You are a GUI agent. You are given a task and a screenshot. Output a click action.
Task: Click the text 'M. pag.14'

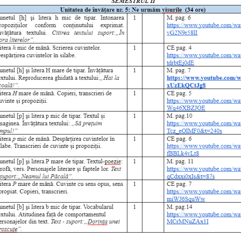[x=180, y=207]
